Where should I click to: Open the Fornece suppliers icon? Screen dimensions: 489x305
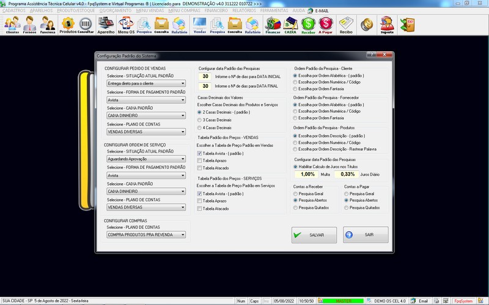[29, 24]
